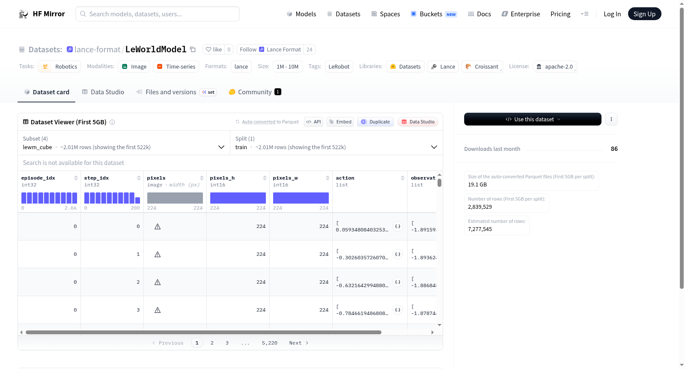The image size is (685, 369).
Task: Click the table's vertical scrollbar thumb
Action: pos(439,183)
